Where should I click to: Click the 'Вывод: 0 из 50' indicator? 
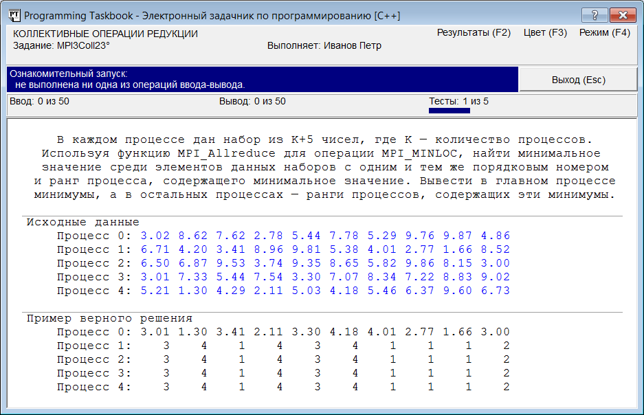(x=252, y=102)
